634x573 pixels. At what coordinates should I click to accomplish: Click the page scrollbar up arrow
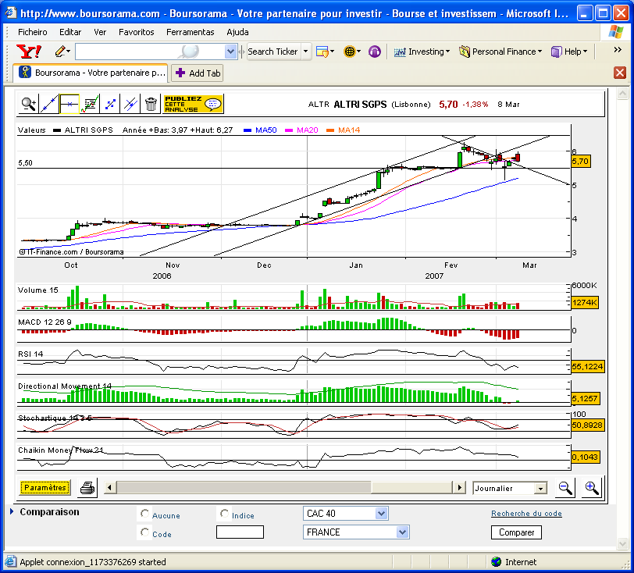[623, 94]
